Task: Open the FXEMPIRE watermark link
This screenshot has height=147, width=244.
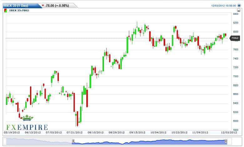Action: pyautogui.click(x=27, y=127)
